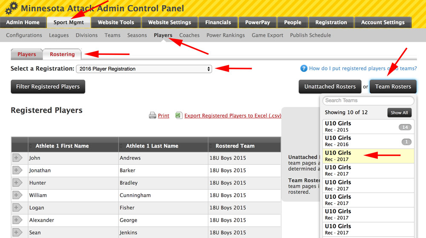Sort by Athlete 1 First Name column

tap(73, 146)
